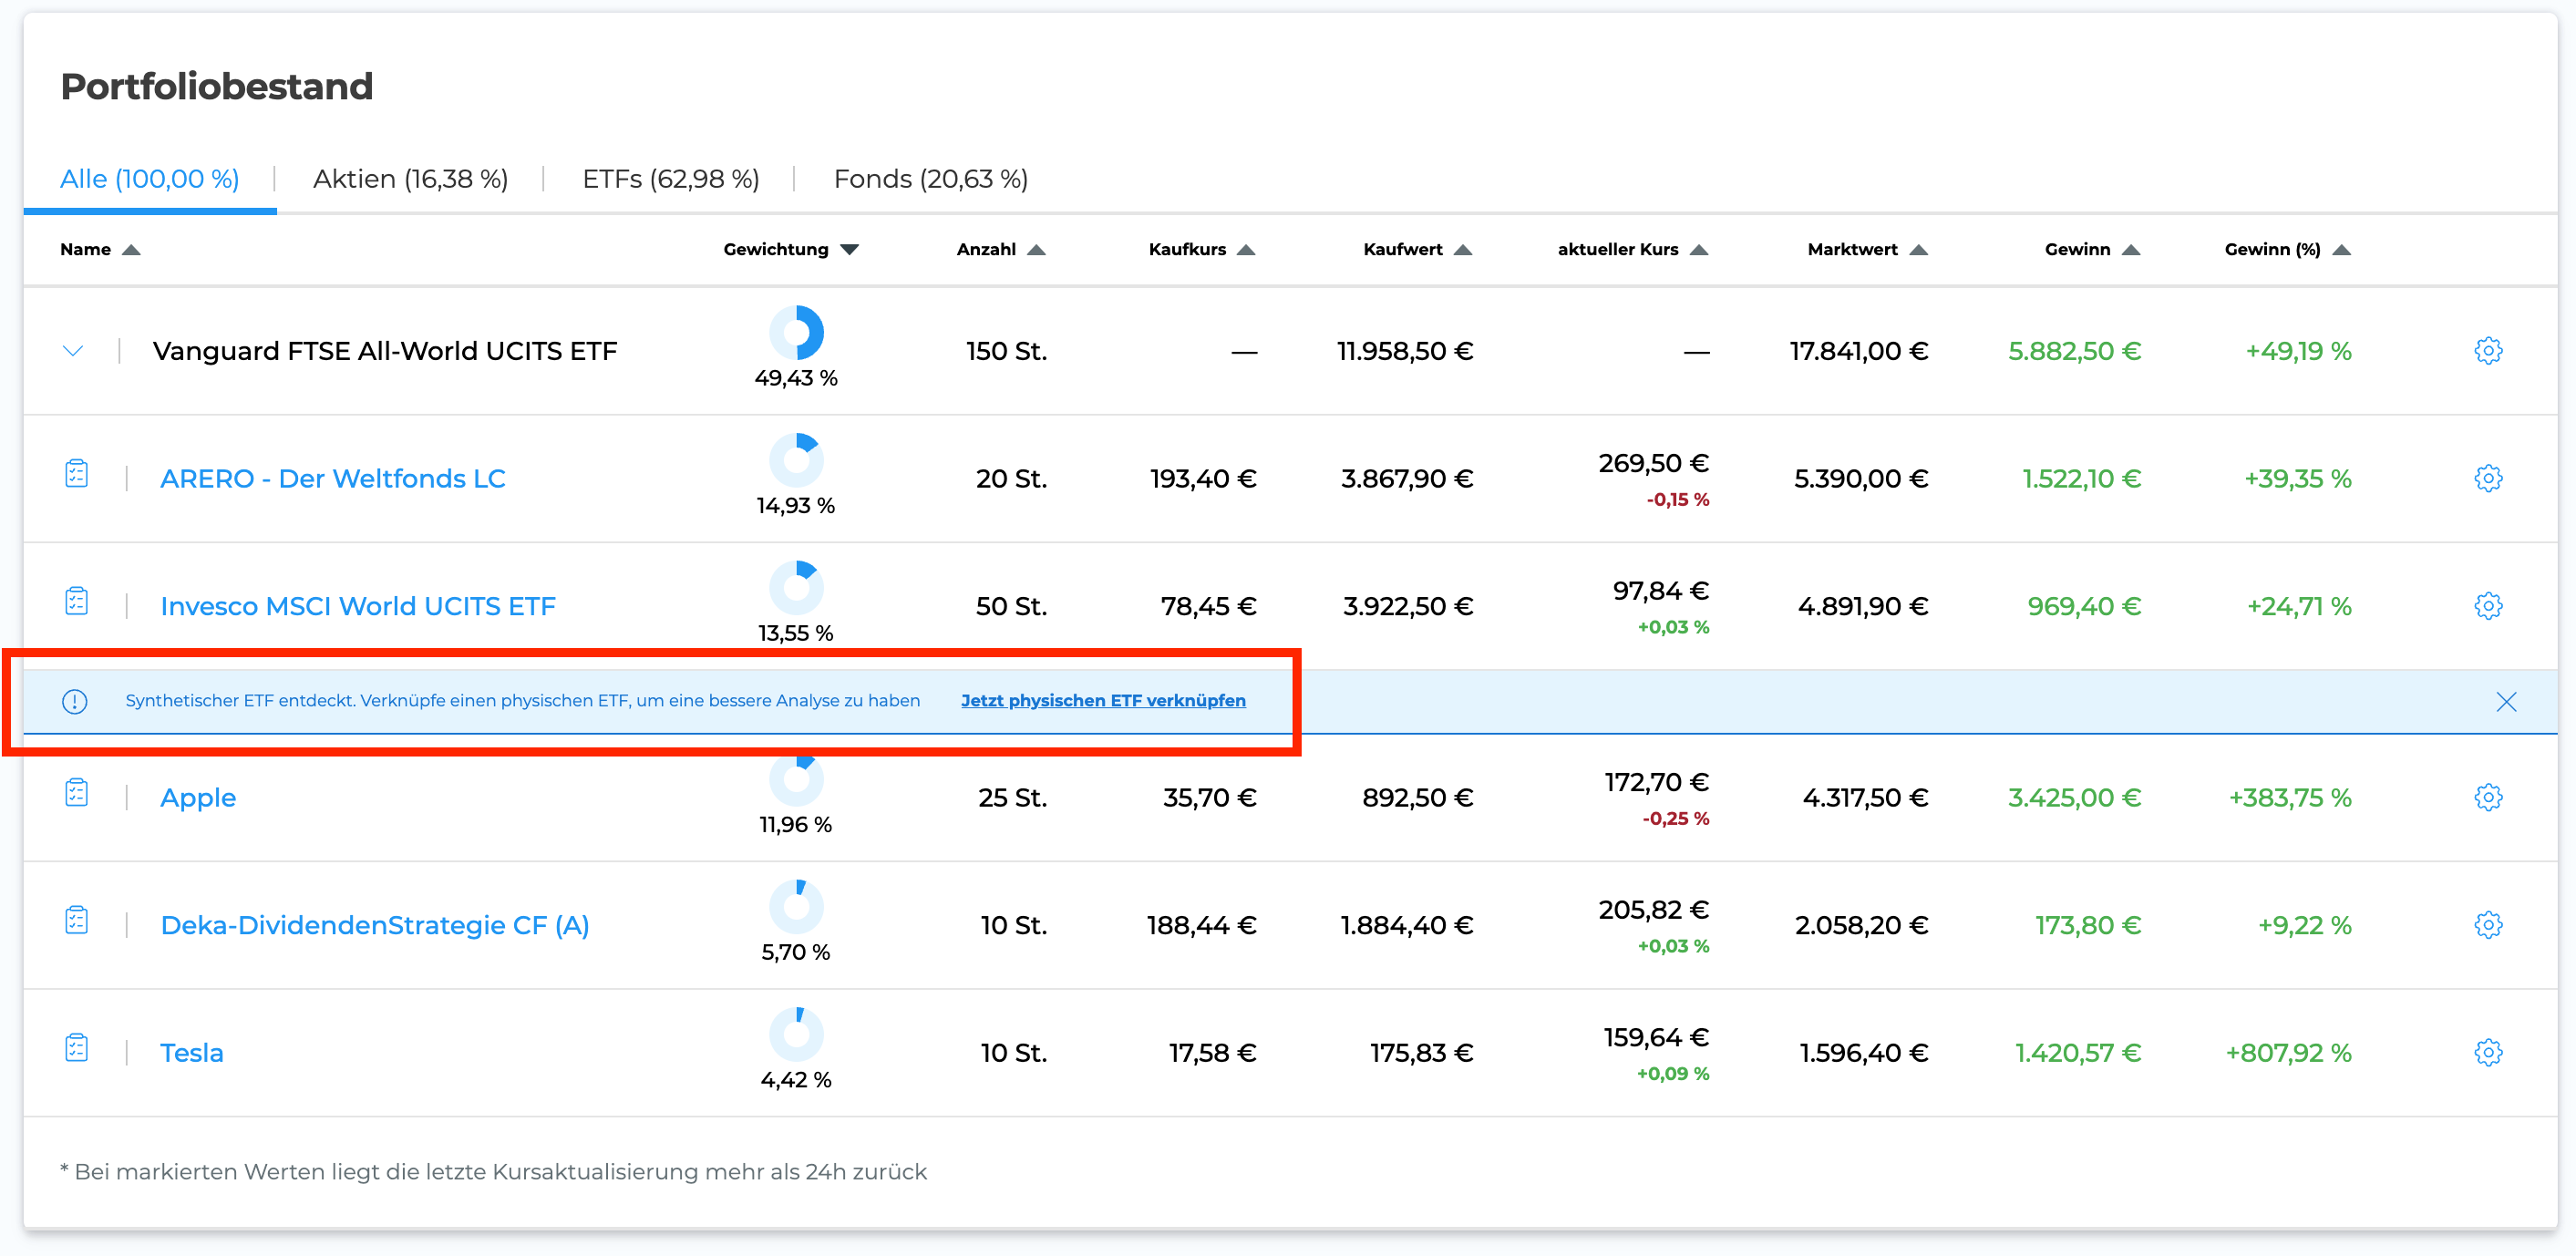Screen dimensions: 2576x1256
Task: Click clipboard icon beside Deka-DividendenStrategie
Action: pos(77,920)
